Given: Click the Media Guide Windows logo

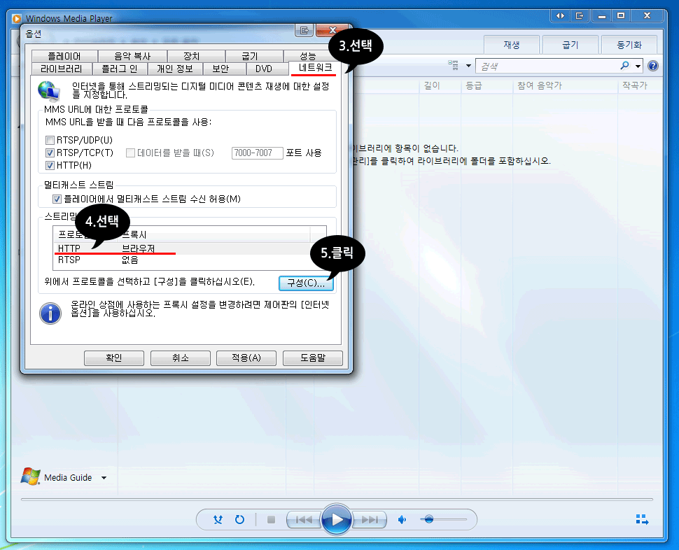Looking at the screenshot, I should 30,477.
